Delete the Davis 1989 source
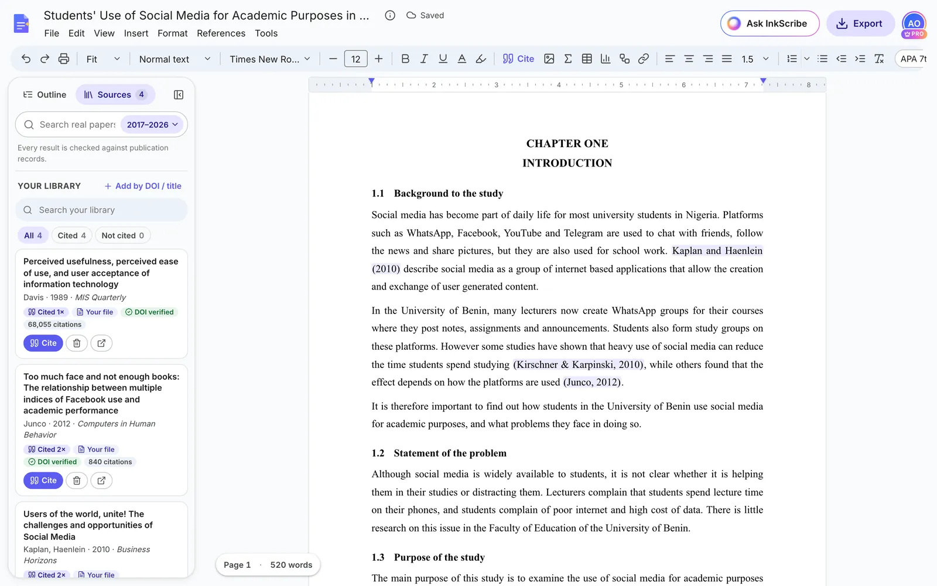The width and height of the screenshot is (937, 586). pos(77,343)
